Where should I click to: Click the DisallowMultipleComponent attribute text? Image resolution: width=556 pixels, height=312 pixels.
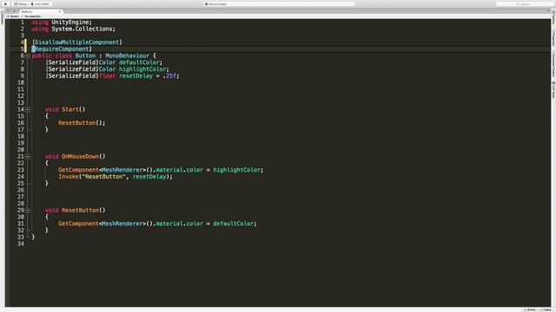pos(77,42)
